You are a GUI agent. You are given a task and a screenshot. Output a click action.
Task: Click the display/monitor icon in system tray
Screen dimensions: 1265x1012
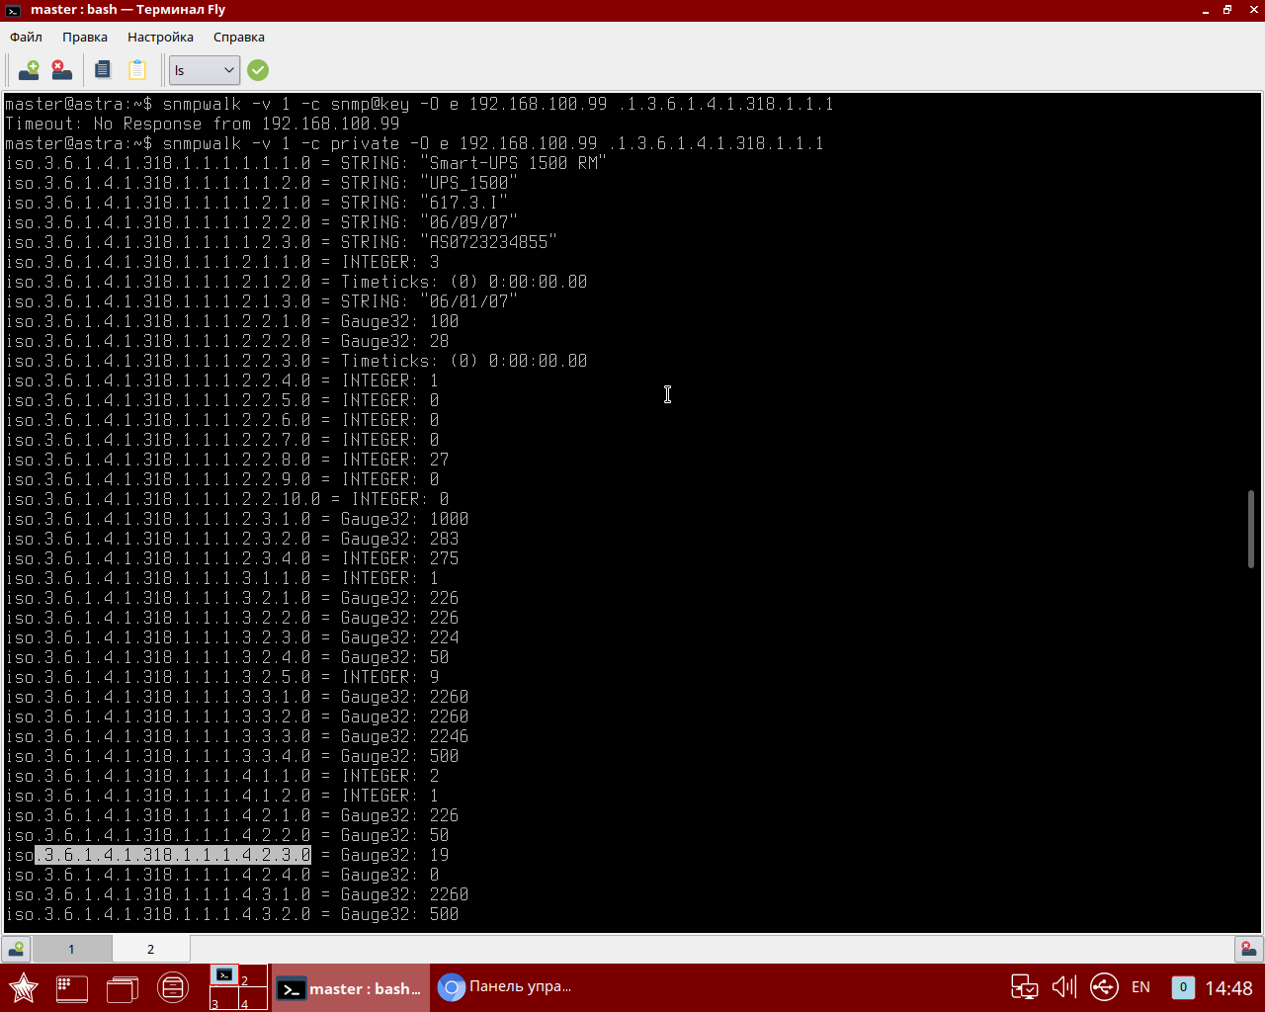[1025, 986]
